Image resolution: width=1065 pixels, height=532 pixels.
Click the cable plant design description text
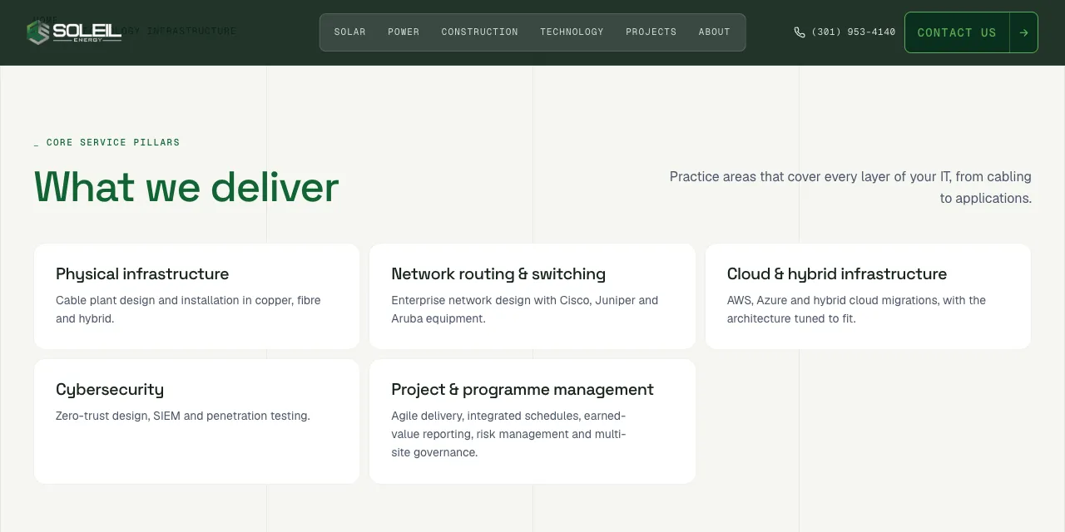point(188,309)
